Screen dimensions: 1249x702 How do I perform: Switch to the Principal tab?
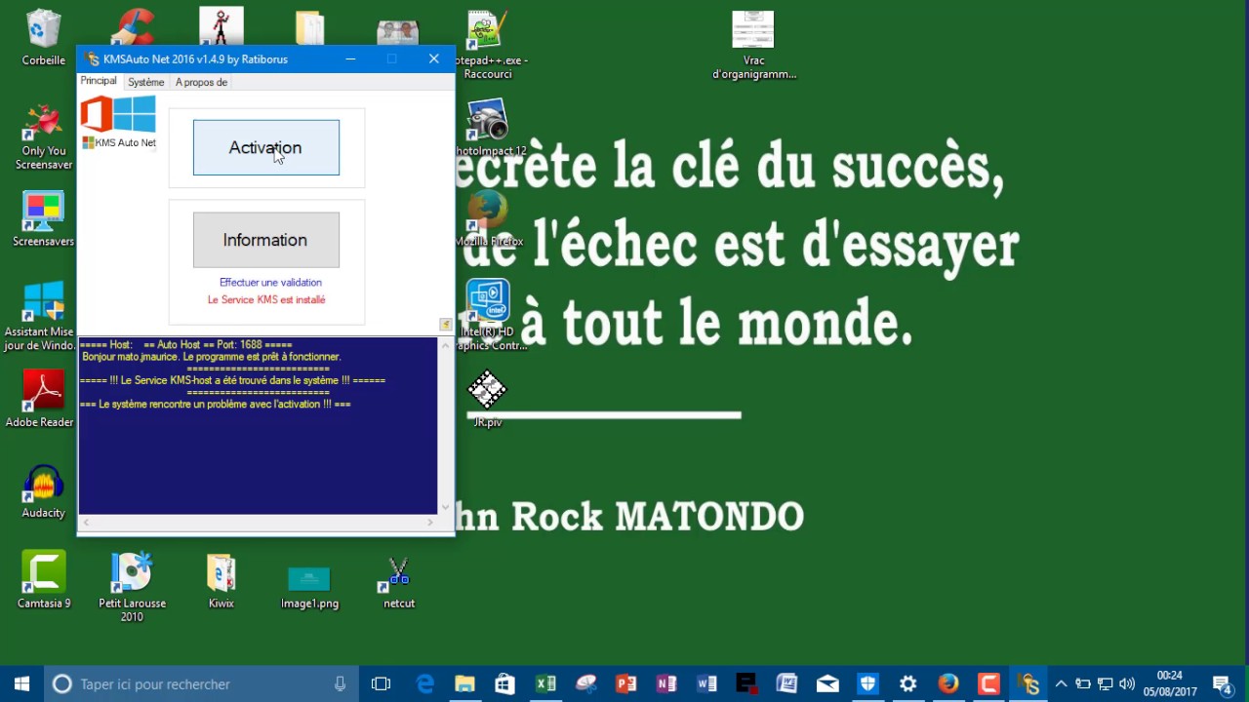(x=99, y=81)
